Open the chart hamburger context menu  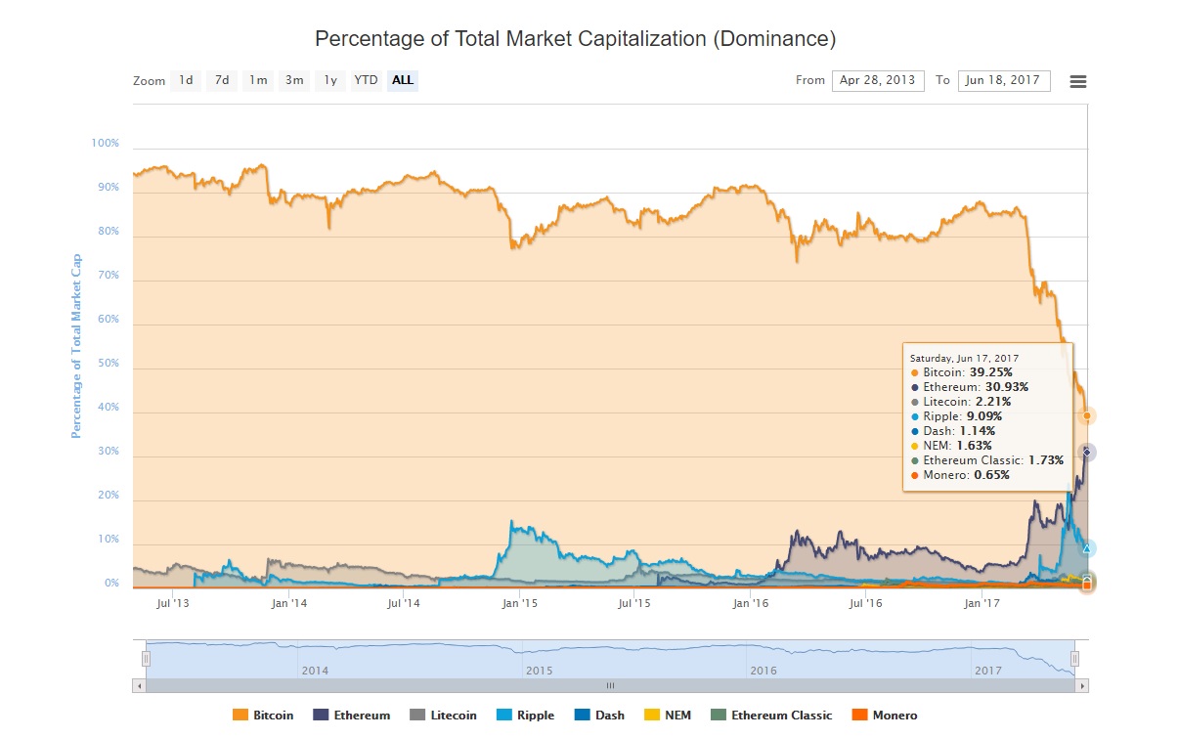pos(1077,82)
